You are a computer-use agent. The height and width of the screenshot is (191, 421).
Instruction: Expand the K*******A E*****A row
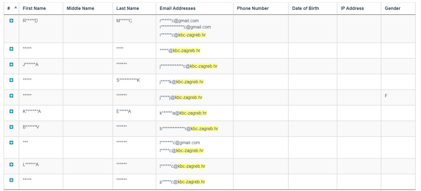coord(11,111)
